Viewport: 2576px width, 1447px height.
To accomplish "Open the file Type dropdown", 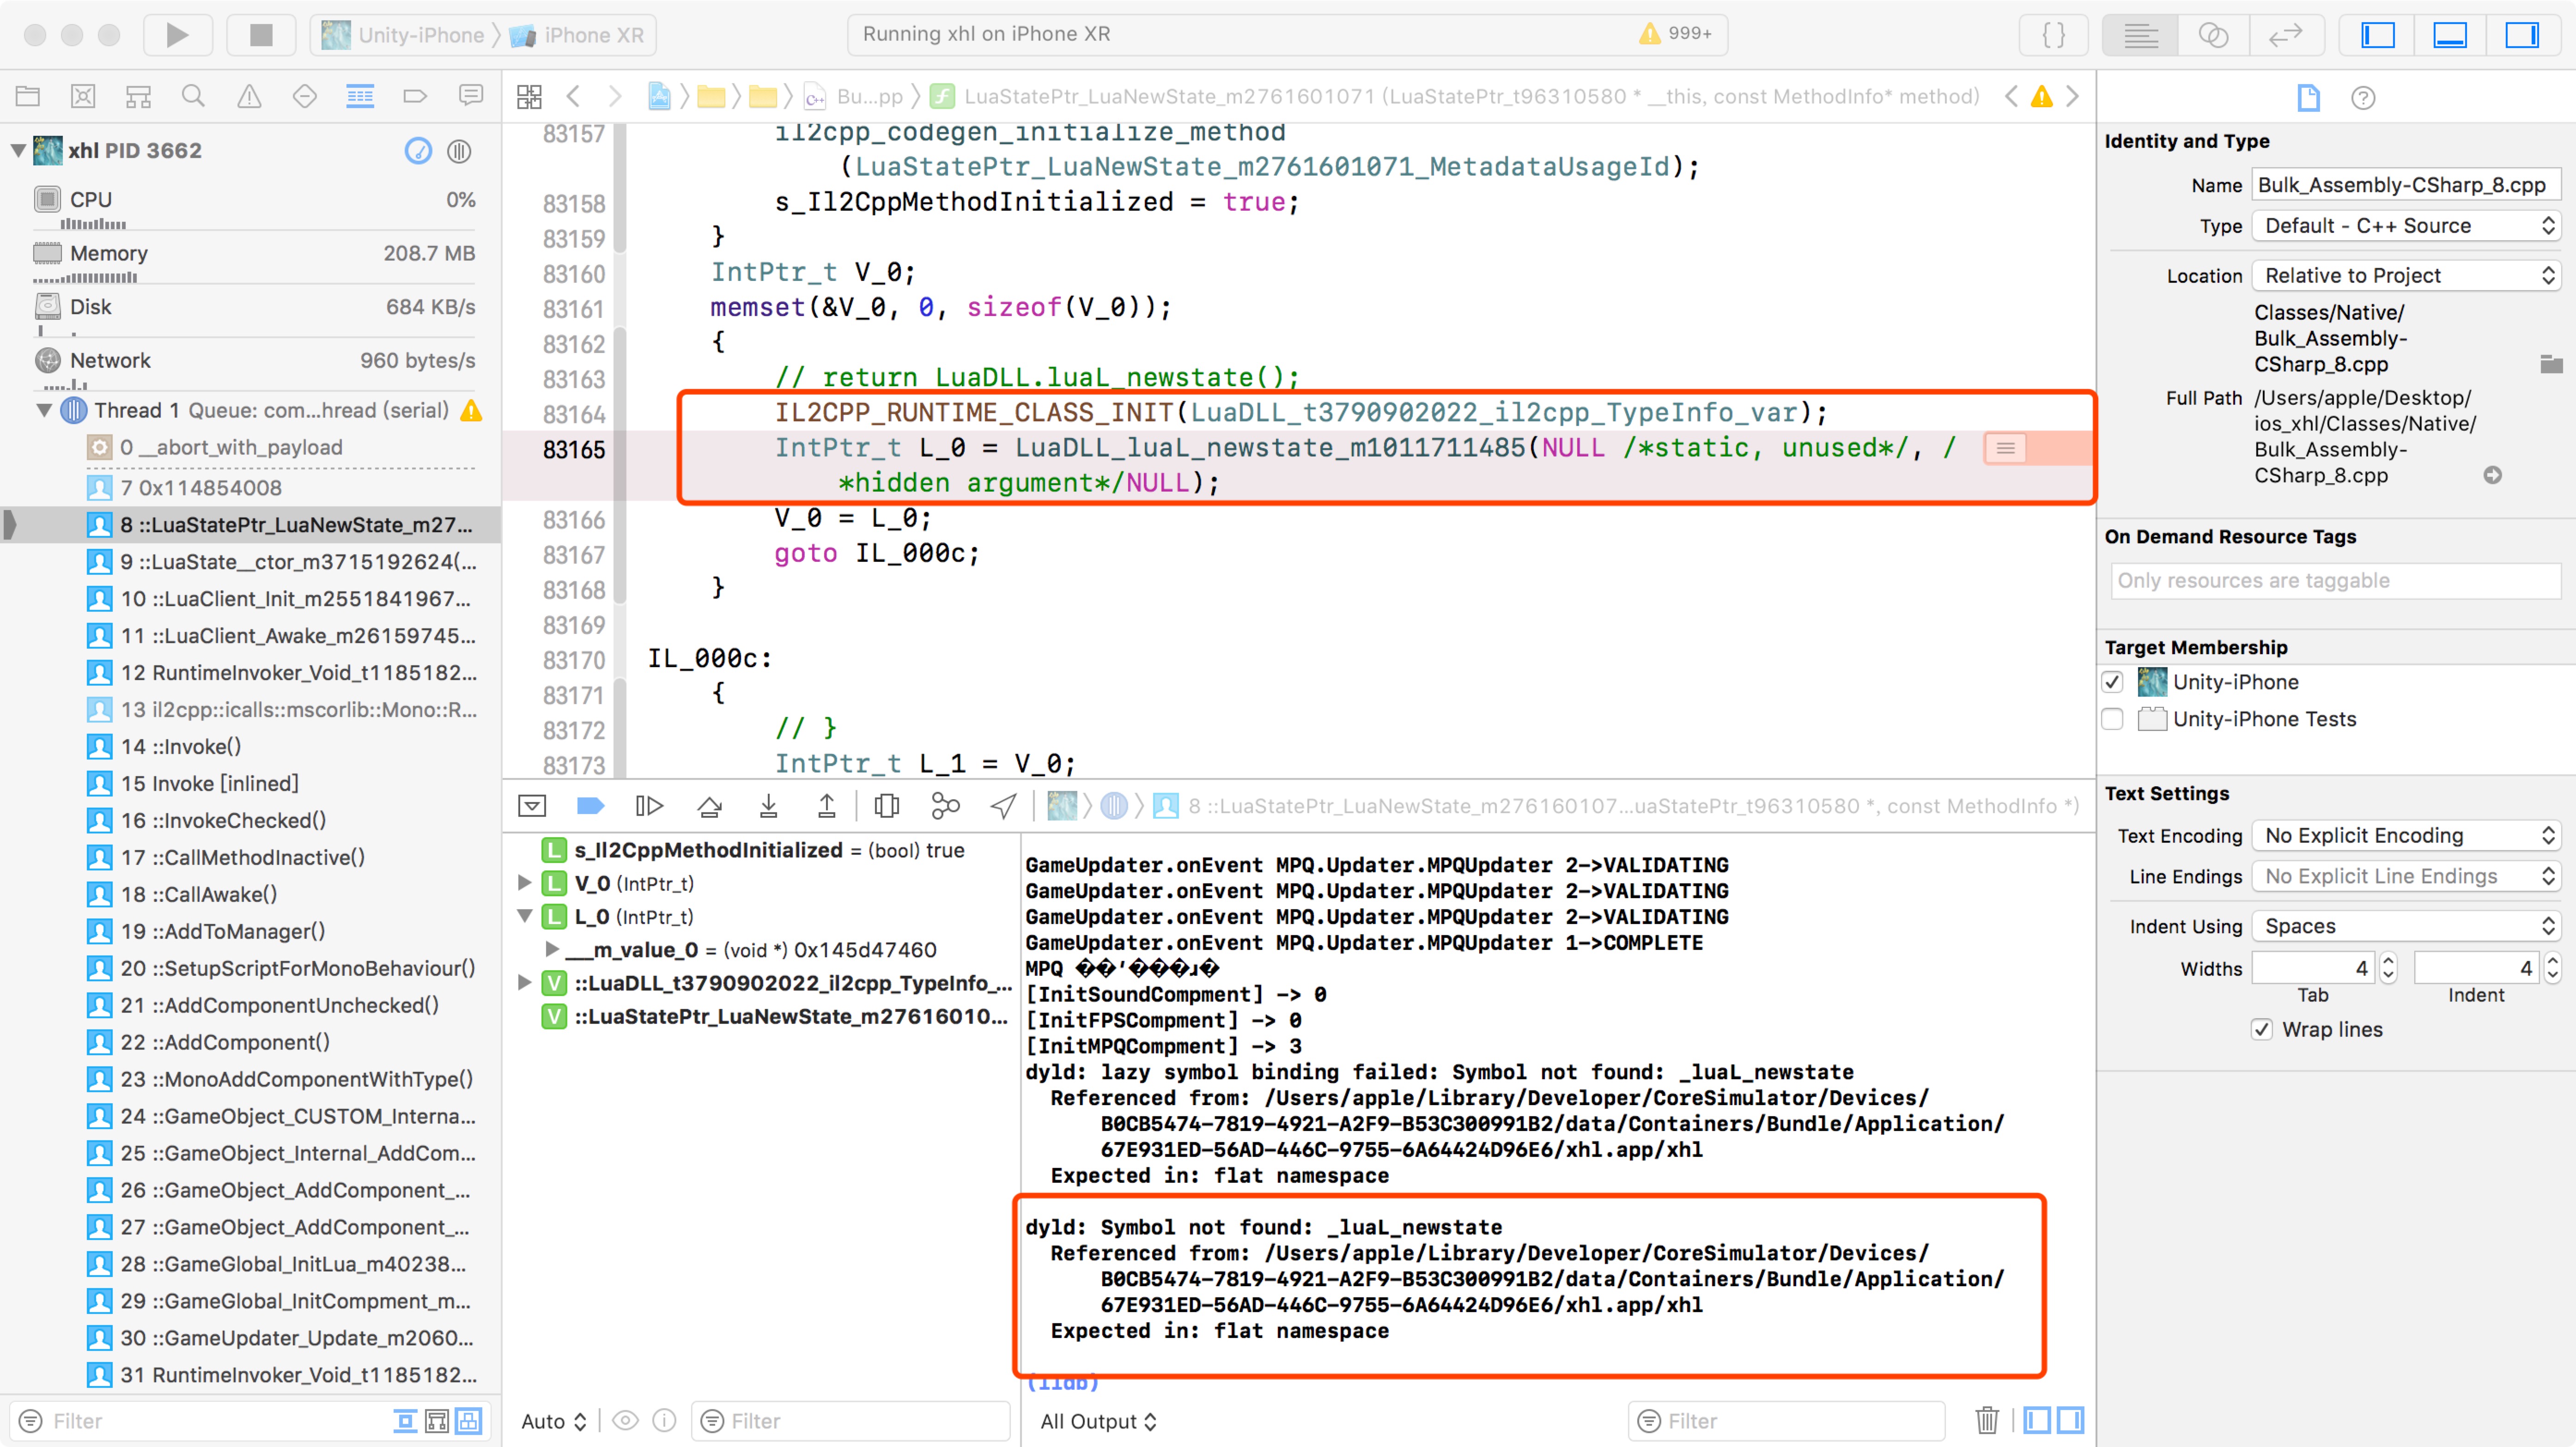I will [x=2406, y=226].
